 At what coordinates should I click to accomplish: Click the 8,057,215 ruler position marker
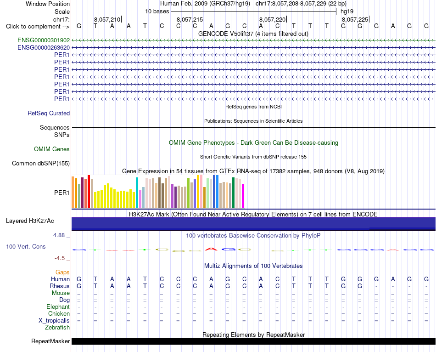click(190, 19)
